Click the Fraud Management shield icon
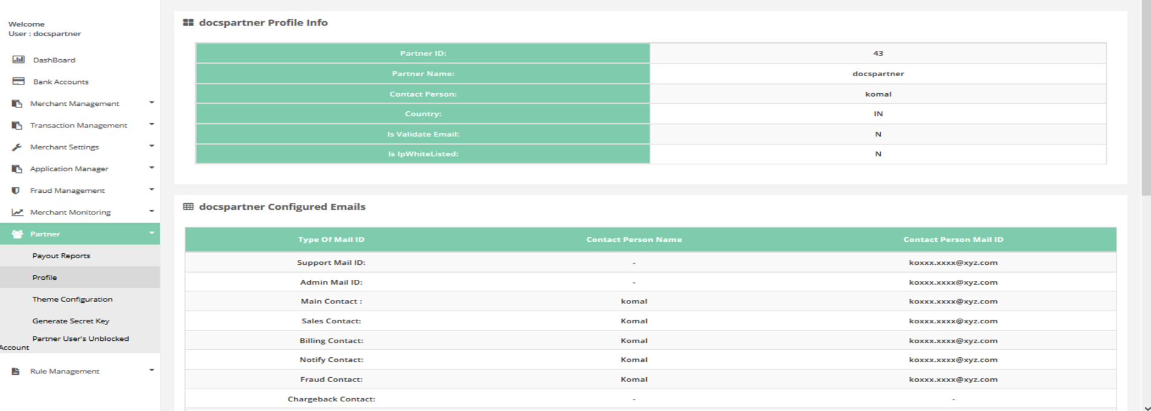 (x=16, y=190)
